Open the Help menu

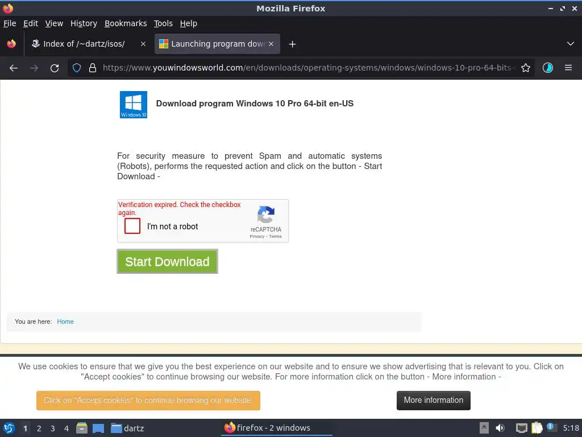coord(189,23)
